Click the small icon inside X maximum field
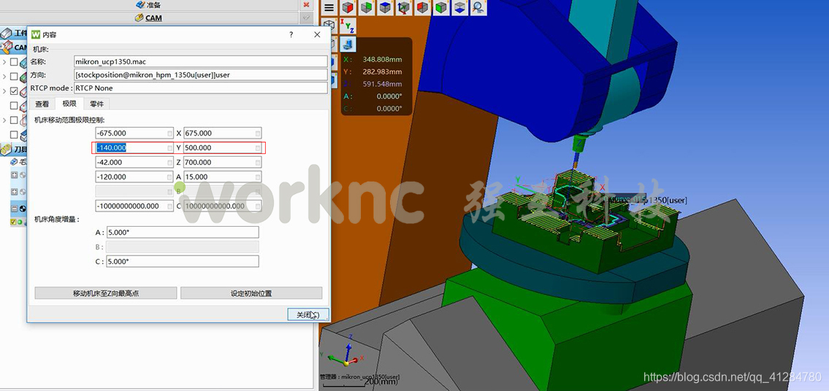The image size is (829, 391). pyautogui.click(x=258, y=133)
